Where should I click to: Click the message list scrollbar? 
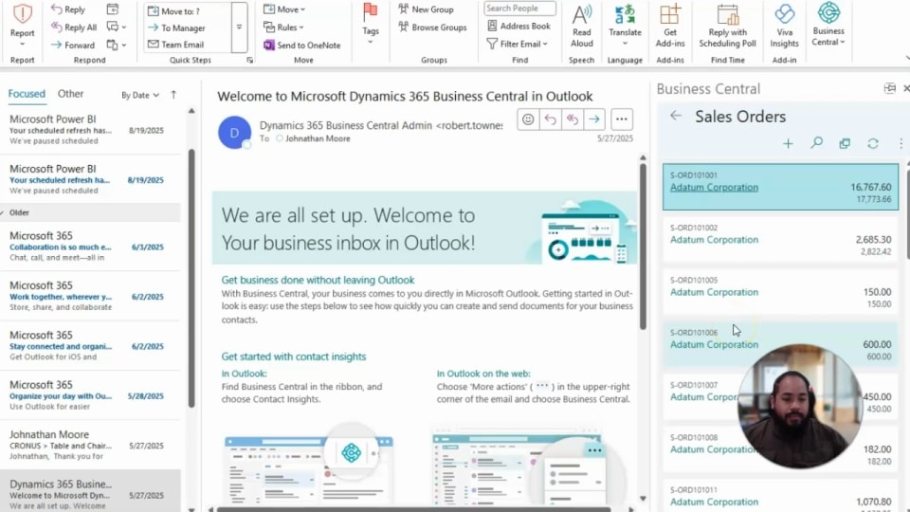(191, 279)
